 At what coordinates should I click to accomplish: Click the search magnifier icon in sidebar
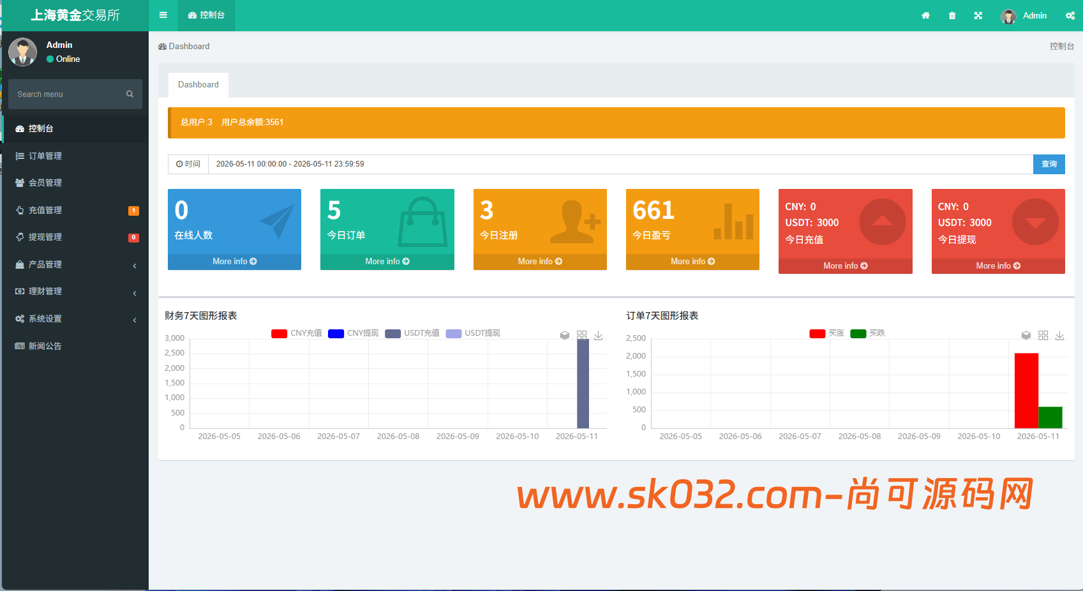tap(130, 94)
